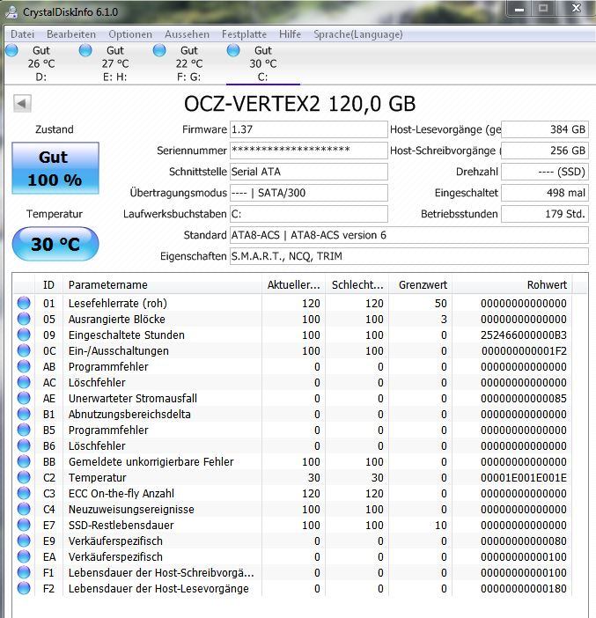This screenshot has width=596, height=618.
Task: Click the status orb of Neuzuweisungsereignisse row
Action: pos(24,509)
